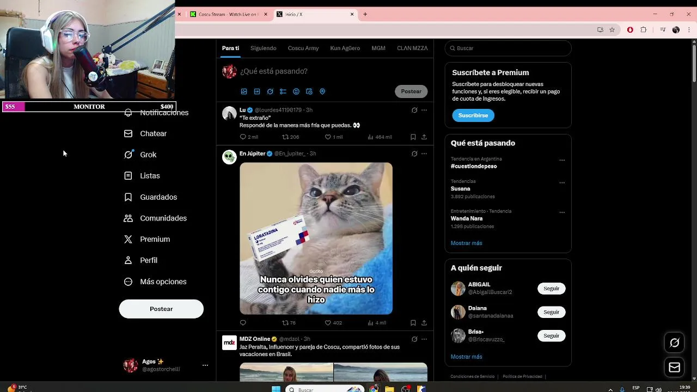Go to Perfil in the sidebar

coord(141,260)
